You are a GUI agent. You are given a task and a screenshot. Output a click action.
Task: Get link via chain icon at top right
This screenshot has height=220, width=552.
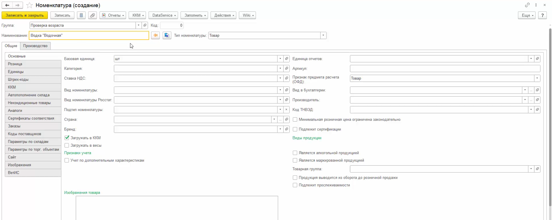coord(527,5)
